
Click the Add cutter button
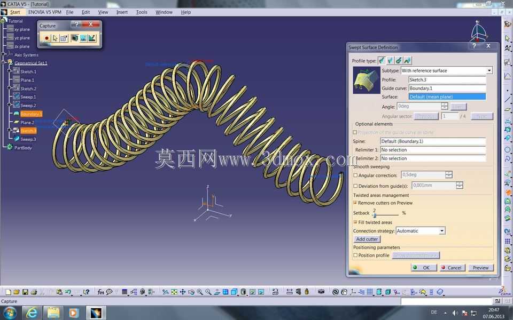click(367, 239)
